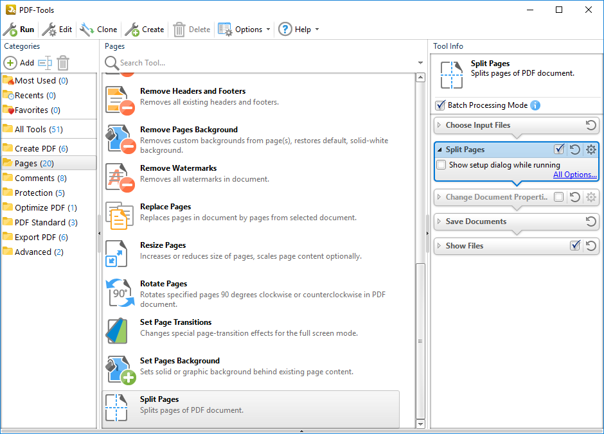Select the Comments category
Viewport: 604px width, 434px height.
click(35, 178)
